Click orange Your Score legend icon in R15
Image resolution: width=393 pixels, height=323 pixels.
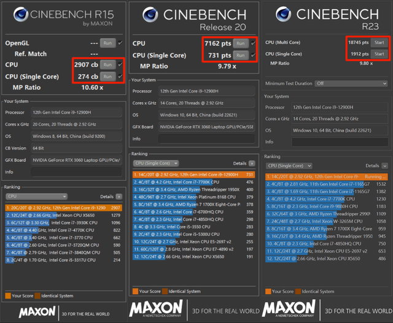pyautogui.click(x=8, y=296)
